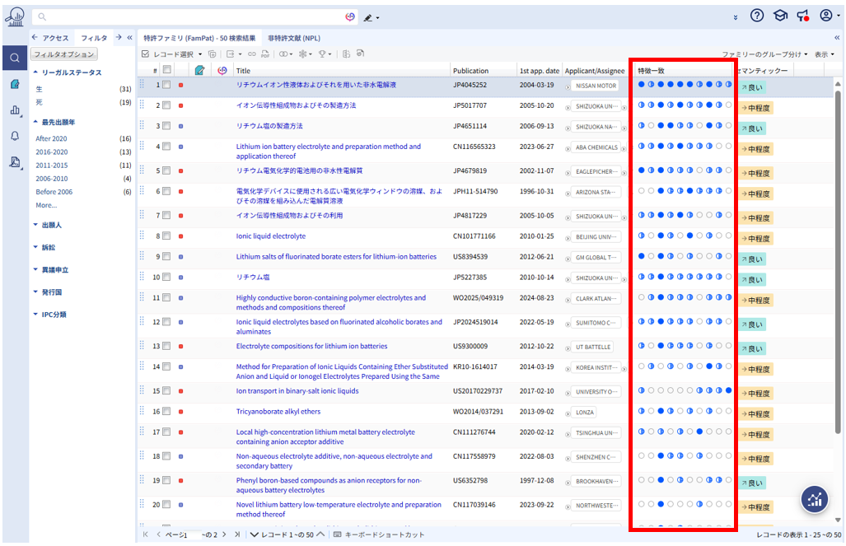The width and height of the screenshot is (846, 546).
Task: Click the link chain toolbar icon
Action: coord(252,54)
